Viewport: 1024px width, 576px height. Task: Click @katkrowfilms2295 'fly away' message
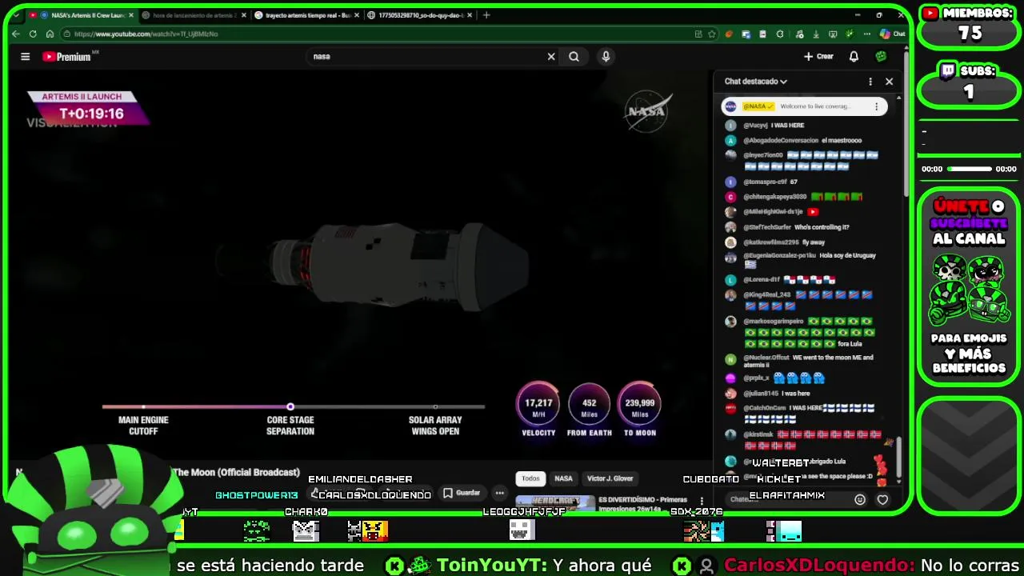[775, 242]
